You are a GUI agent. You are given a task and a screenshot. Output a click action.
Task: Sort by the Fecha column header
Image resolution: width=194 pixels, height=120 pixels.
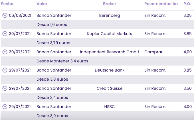tap(7, 4)
